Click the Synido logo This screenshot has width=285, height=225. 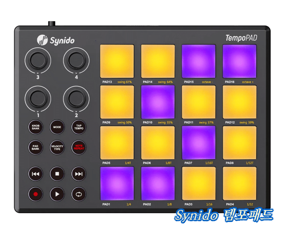tap(56, 40)
